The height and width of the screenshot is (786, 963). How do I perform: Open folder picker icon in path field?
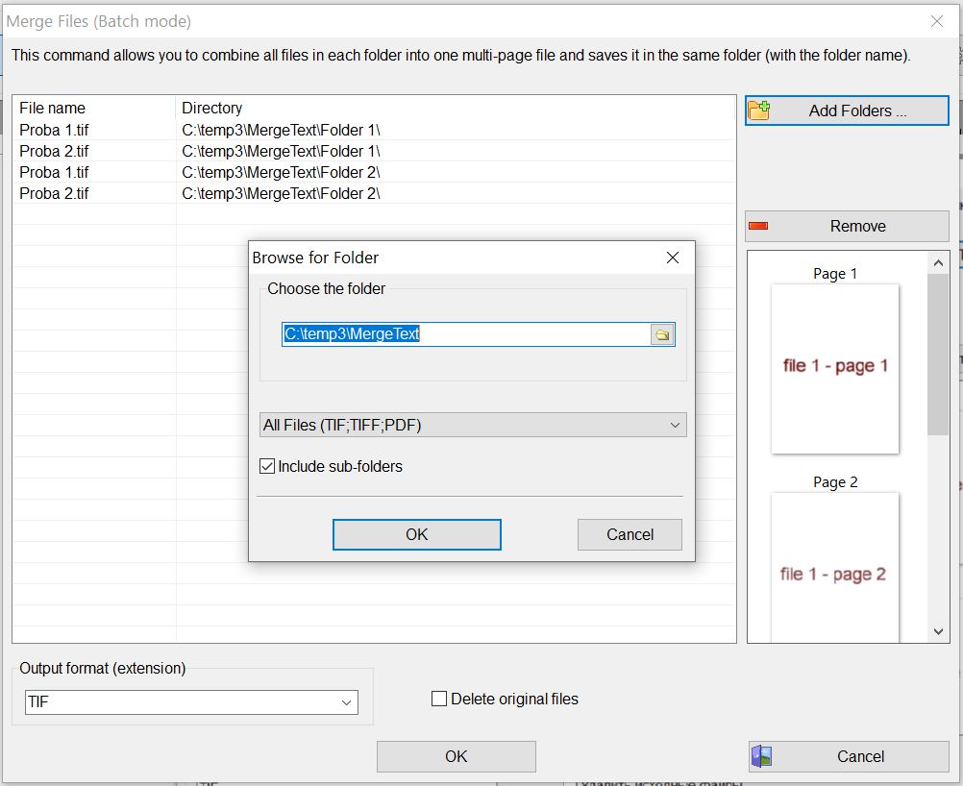(662, 334)
